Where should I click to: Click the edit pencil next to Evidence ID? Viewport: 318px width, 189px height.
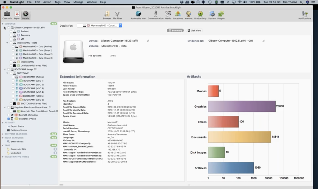pyautogui.click(x=263, y=41)
